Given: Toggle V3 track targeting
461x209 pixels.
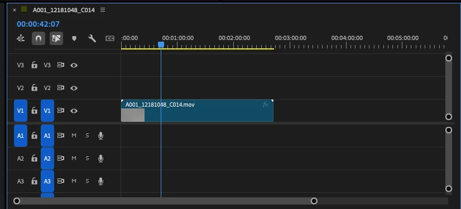Looking at the screenshot, I should tap(47, 65).
